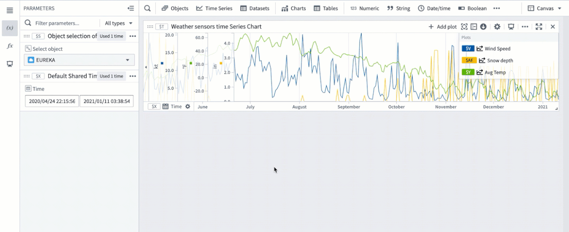Click the Avg Temp series icon
569x232 pixels.
click(x=480, y=73)
